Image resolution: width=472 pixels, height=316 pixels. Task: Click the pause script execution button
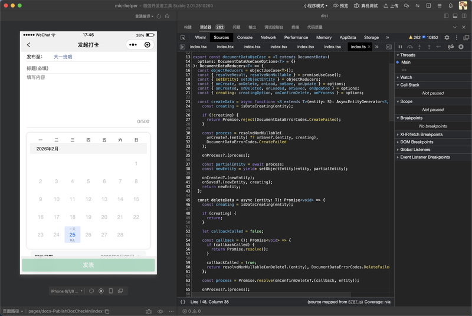coord(400,47)
